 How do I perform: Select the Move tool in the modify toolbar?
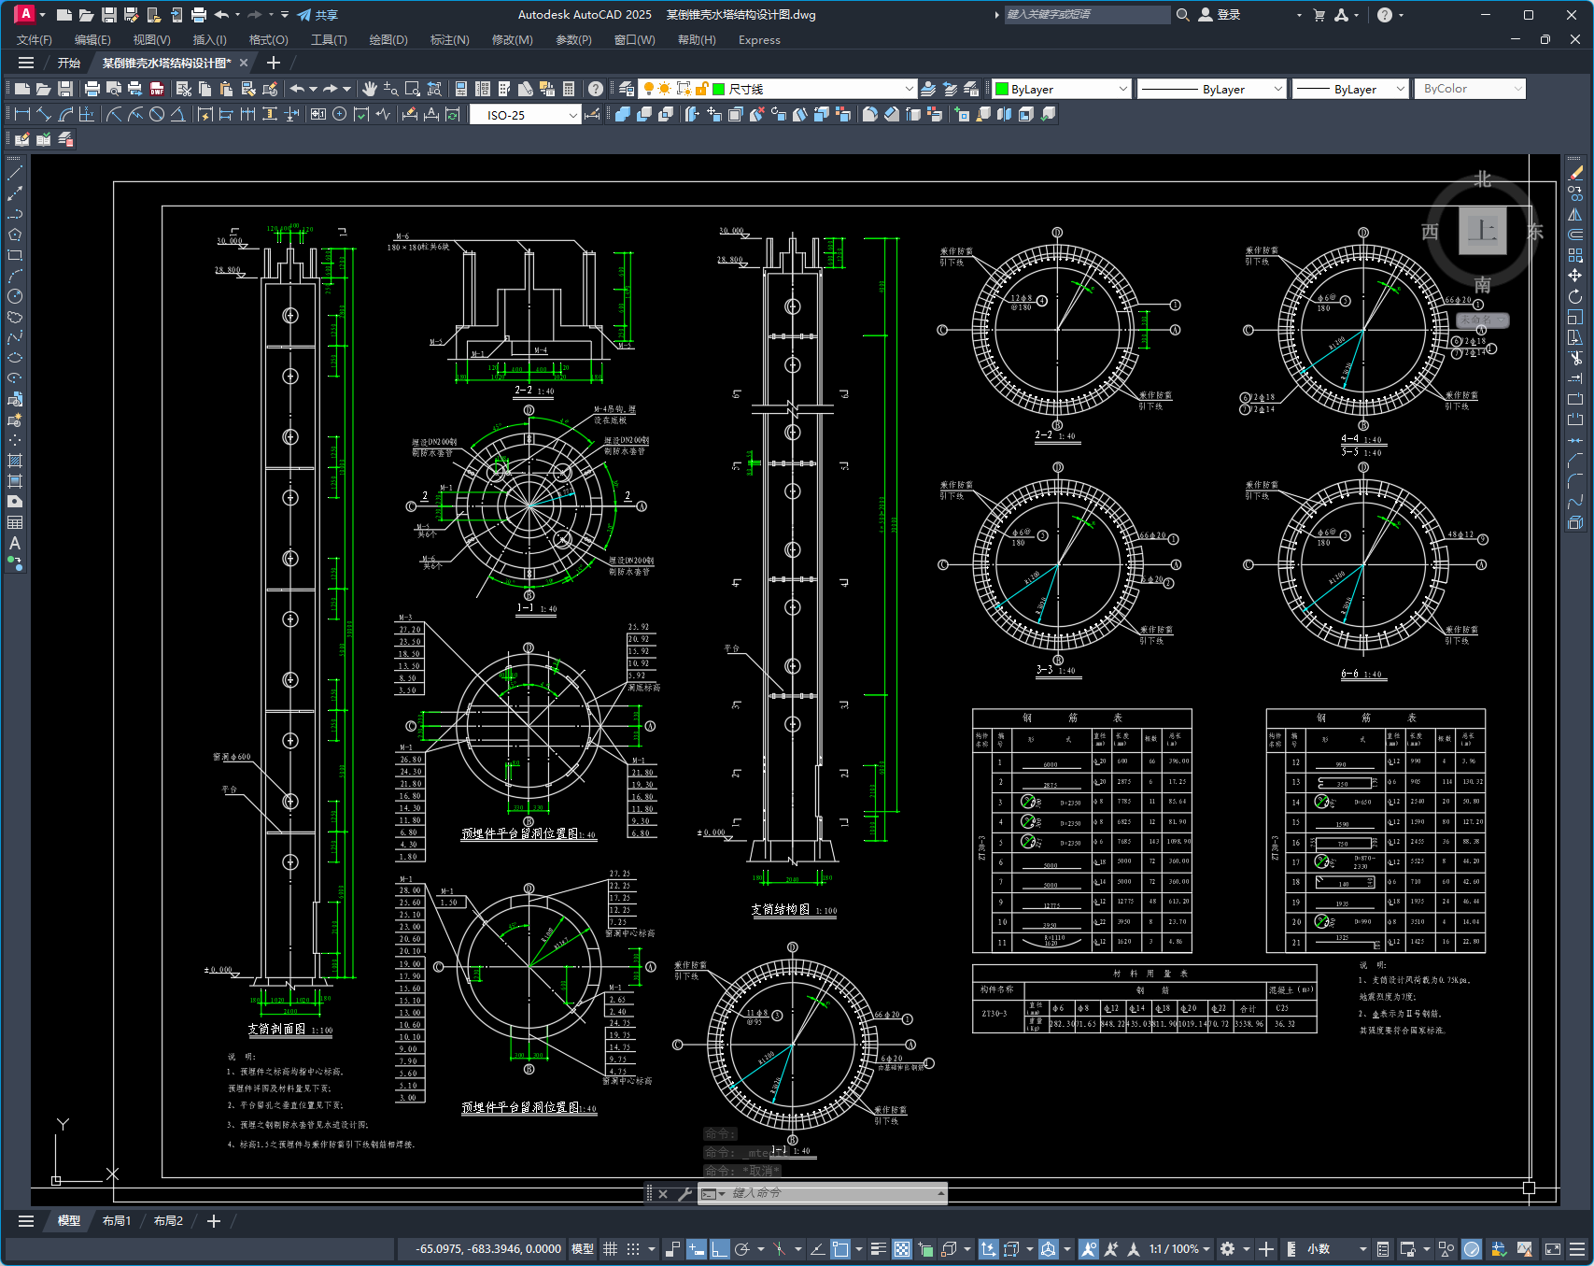[x=1575, y=275]
